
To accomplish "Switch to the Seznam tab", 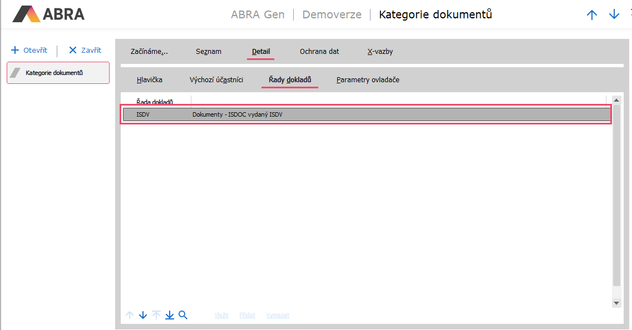I will pos(209,52).
